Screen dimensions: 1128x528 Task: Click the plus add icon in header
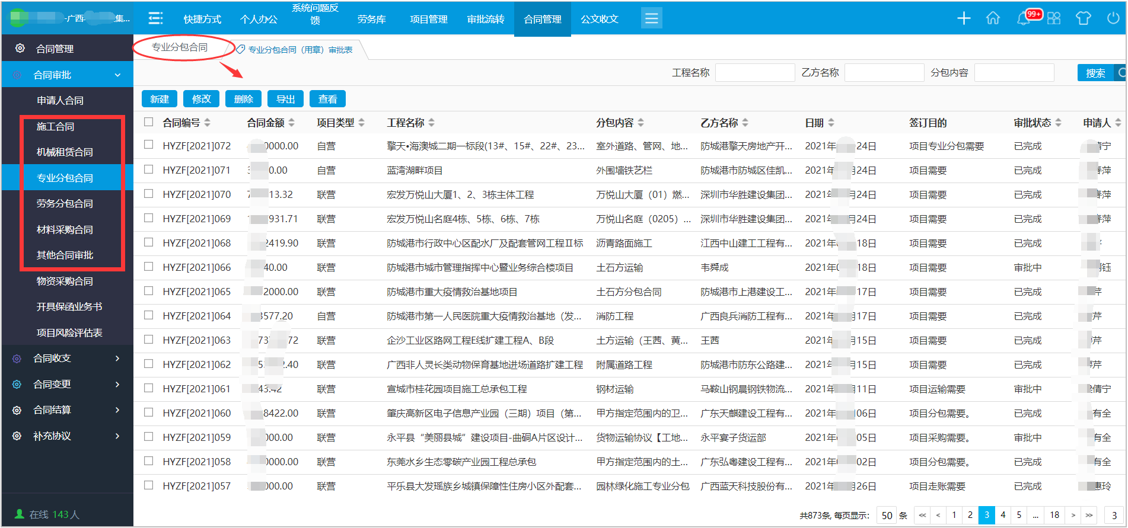964,18
